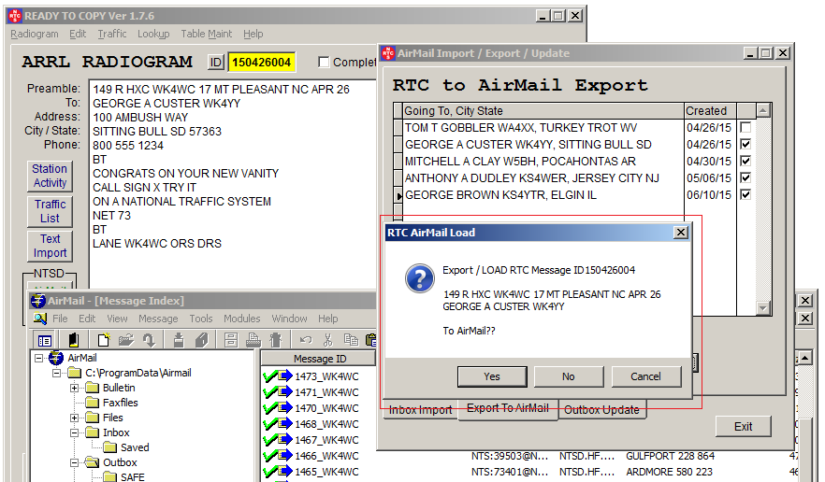Open the Station Activity button

point(50,177)
